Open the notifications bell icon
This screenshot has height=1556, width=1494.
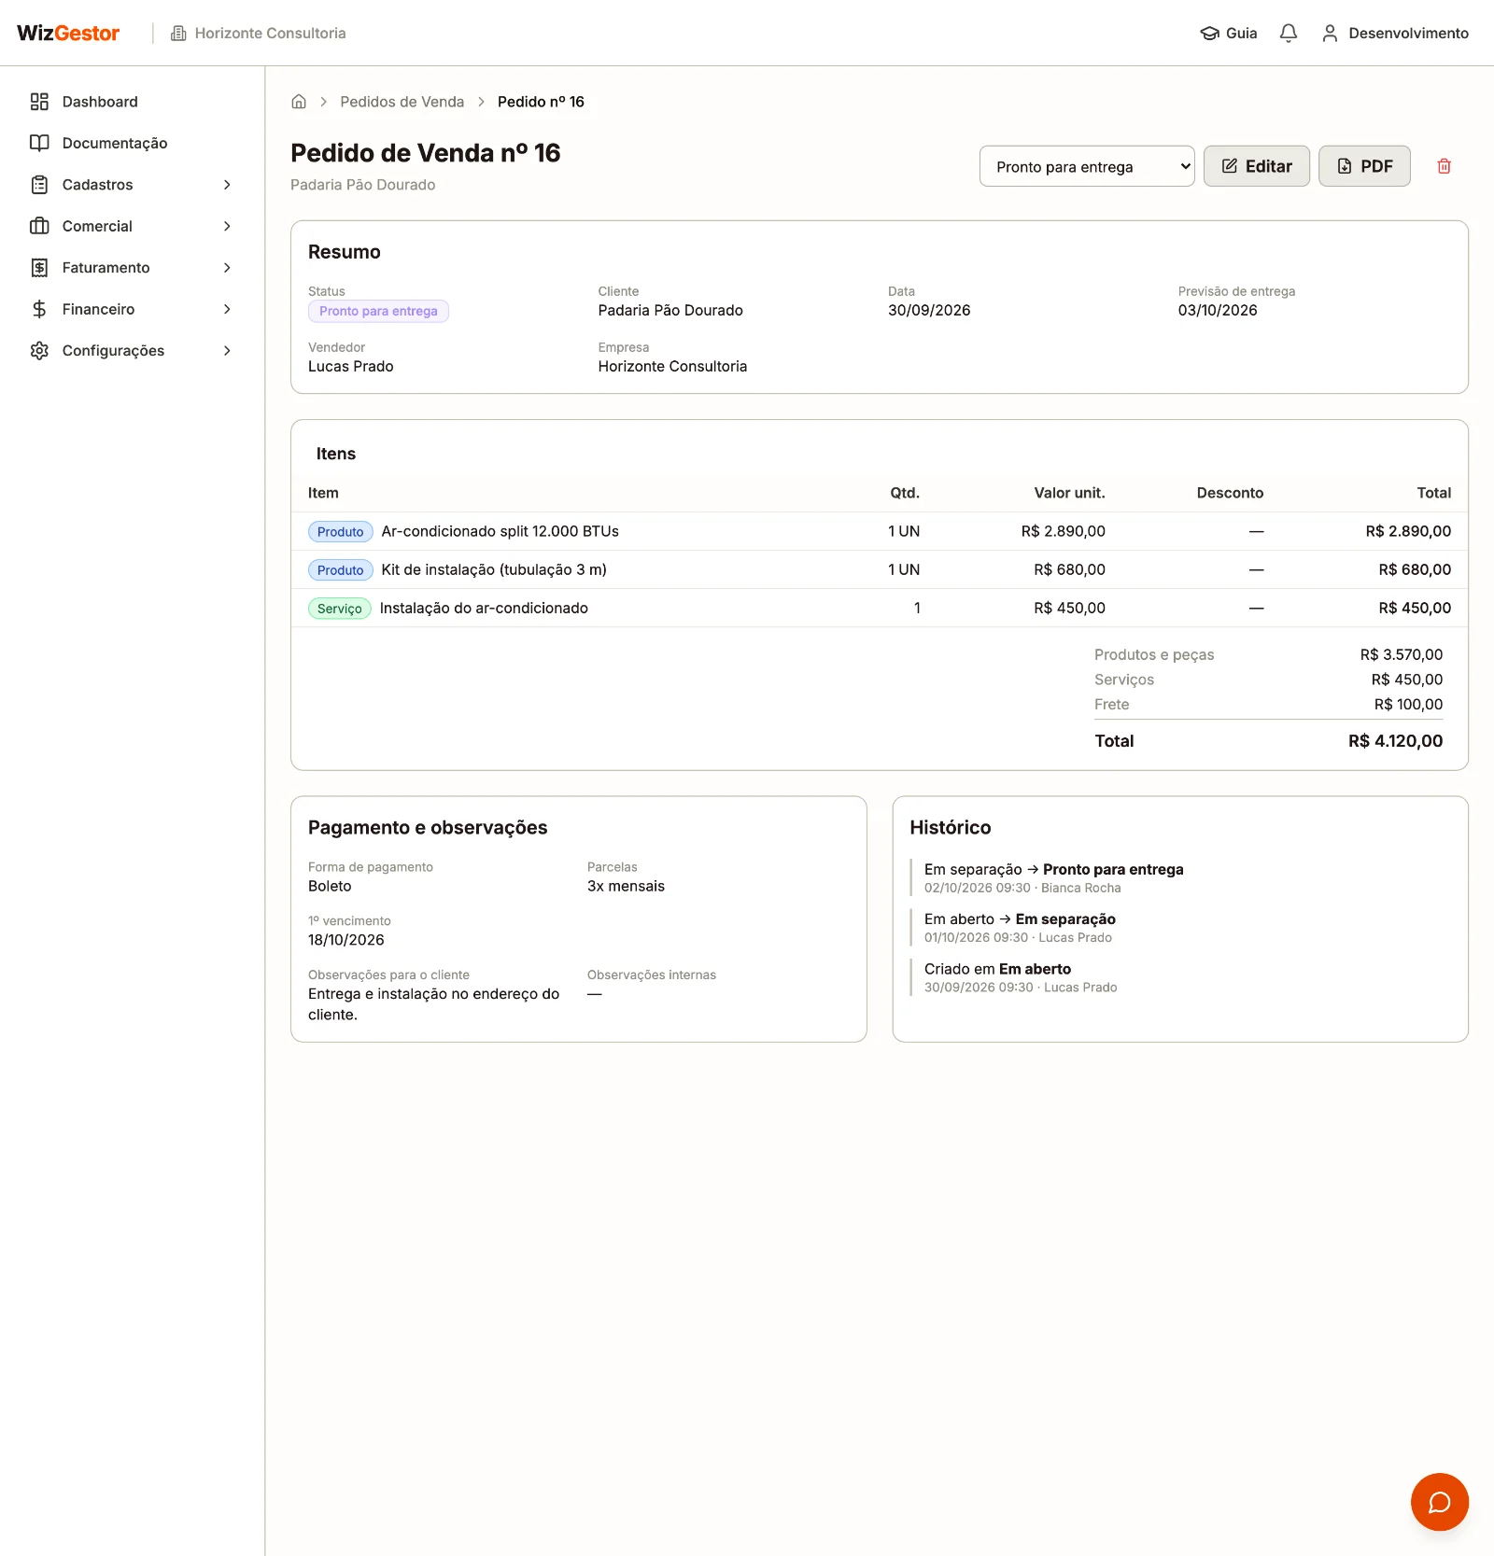pos(1289,34)
